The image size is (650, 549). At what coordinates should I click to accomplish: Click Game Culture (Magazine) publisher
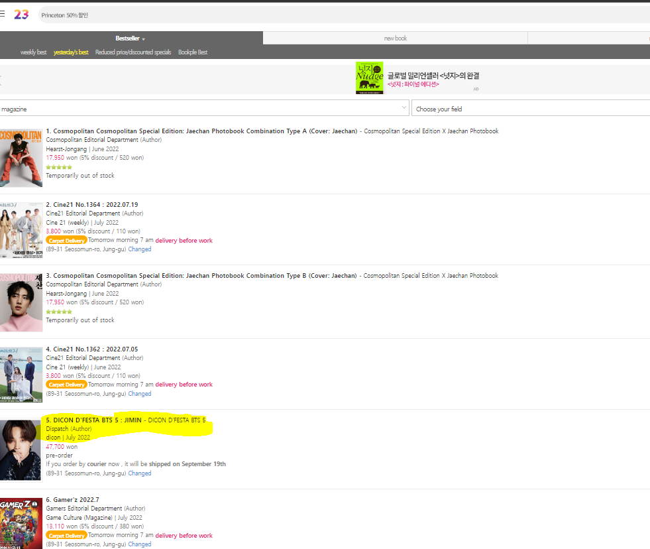(79, 518)
